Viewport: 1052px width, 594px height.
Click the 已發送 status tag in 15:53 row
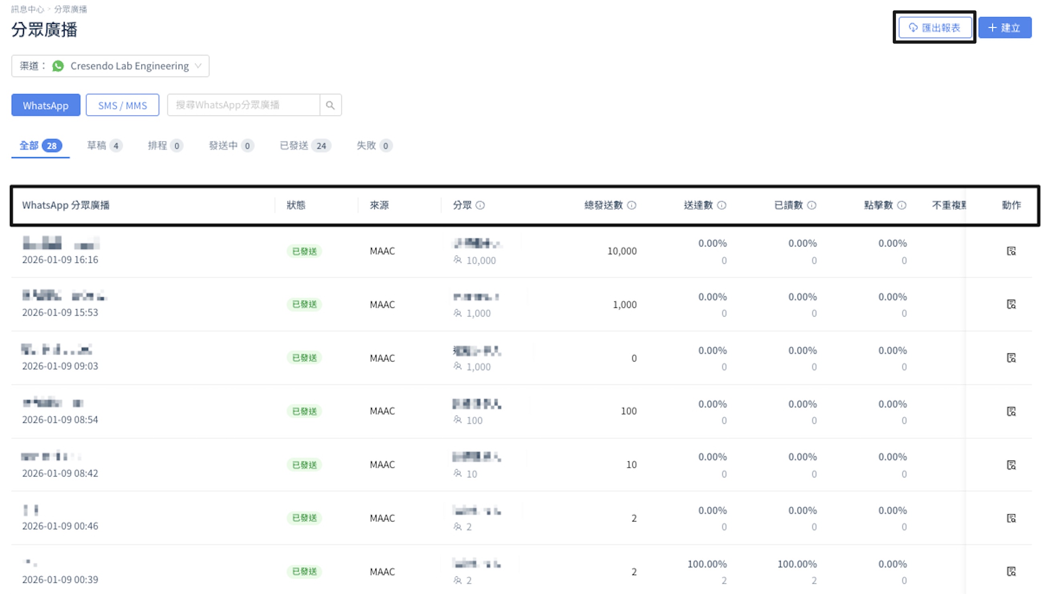(x=304, y=304)
